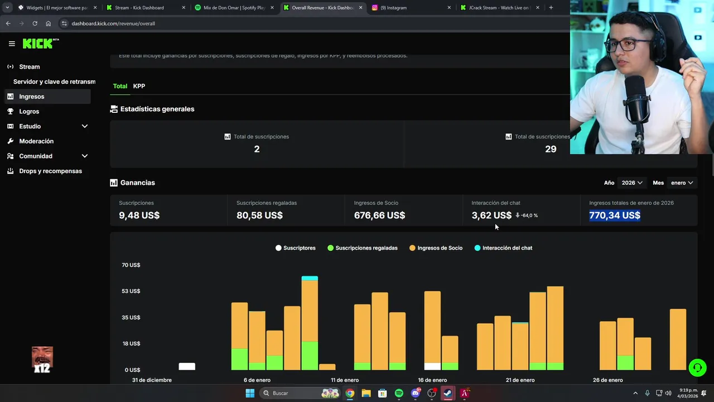Open the Mes enero dropdown
The image size is (714, 402).
pyautogui.click(x=682, y=183)
